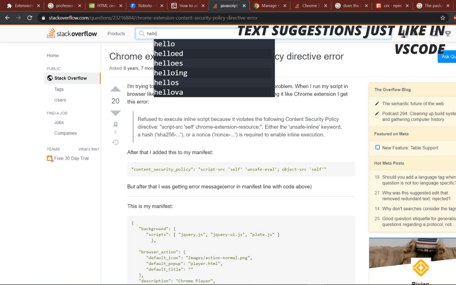The height and width of the screenshot is (285, 456).
Task: Show the question activity history icon
Action: [115, 142]
